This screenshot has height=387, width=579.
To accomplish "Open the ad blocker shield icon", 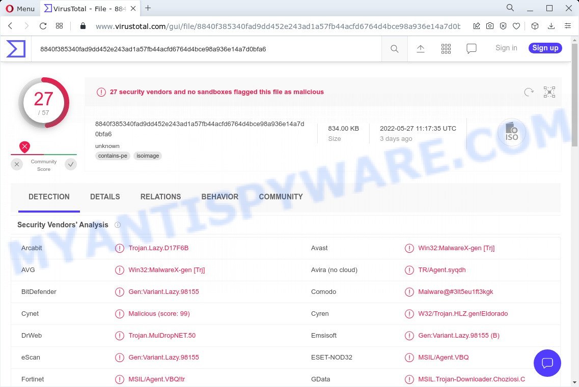I will click(x=503, y=26).
